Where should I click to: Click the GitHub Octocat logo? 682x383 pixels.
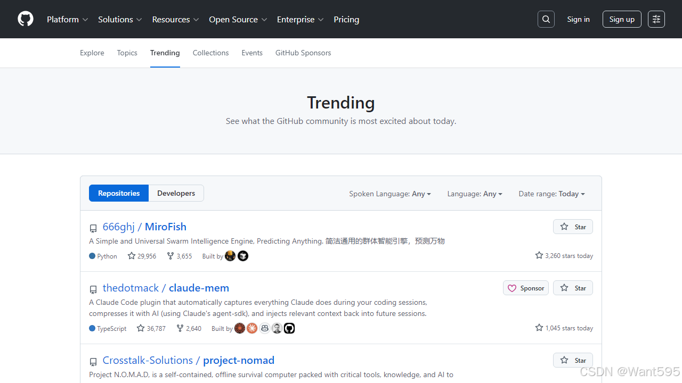pyautogui.click(x=26, y=19)
